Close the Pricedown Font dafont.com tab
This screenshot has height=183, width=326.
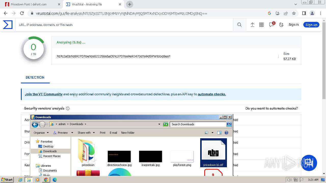coord(59,4)
